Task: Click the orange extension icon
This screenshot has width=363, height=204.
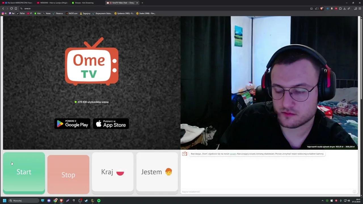Action: click(x=332, y=8)
